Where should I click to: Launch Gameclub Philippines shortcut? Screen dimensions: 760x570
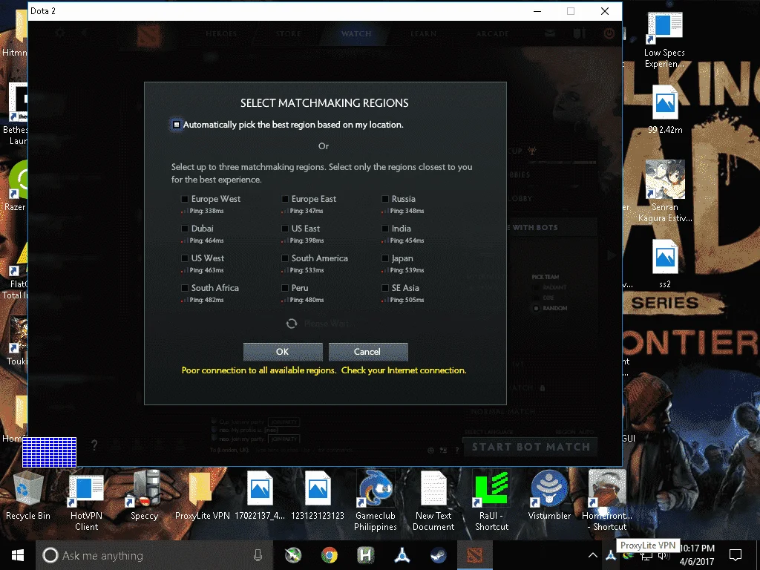(x=375, y=501)
